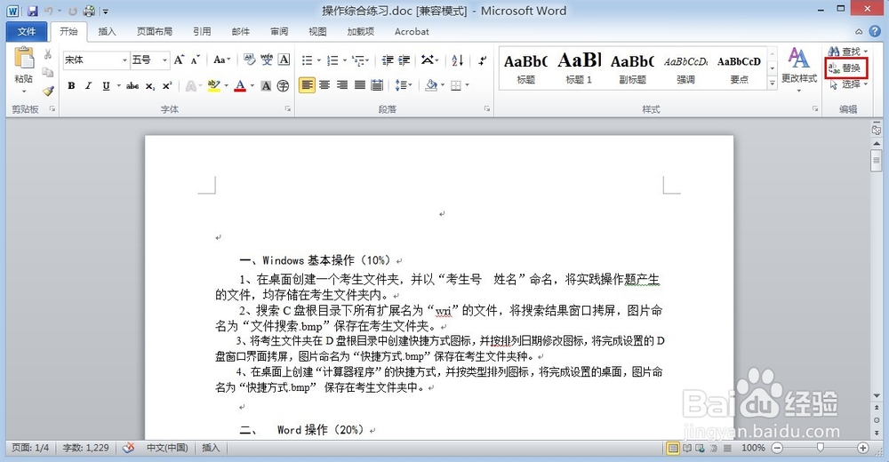Select the Format Painter brush

pyautogui.click(x=48, y=90)
